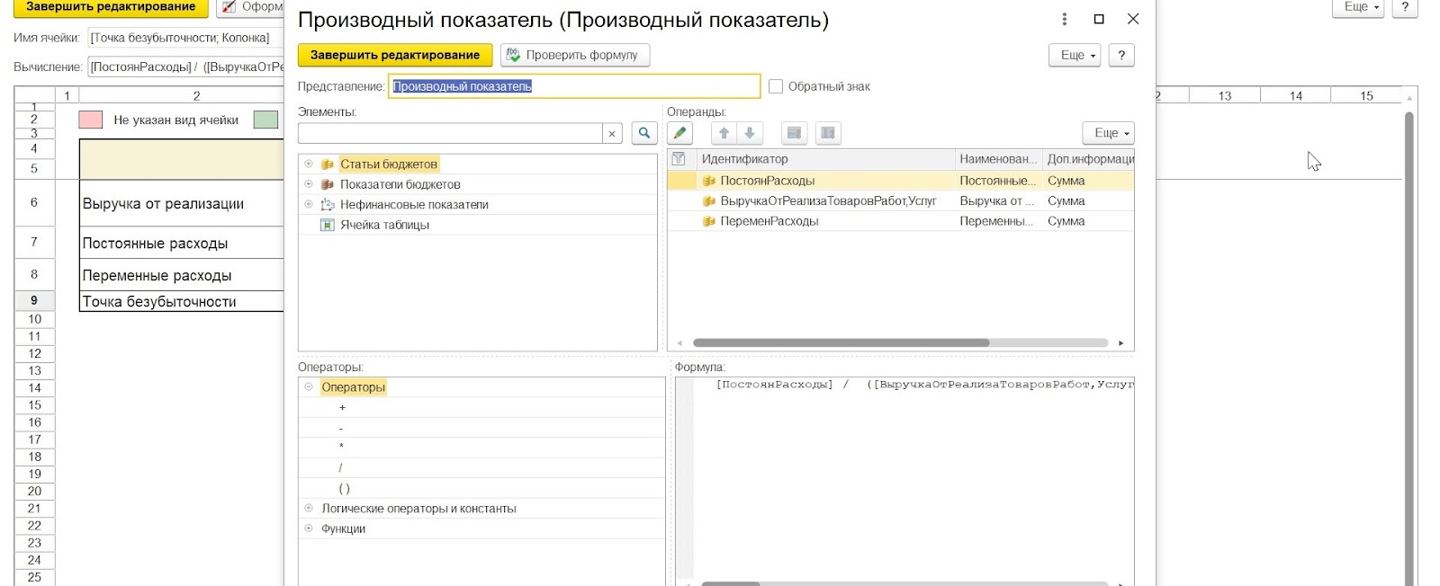Click the background window help question button
This screenshot has width=1440, height=586.
pos(1405,7)
